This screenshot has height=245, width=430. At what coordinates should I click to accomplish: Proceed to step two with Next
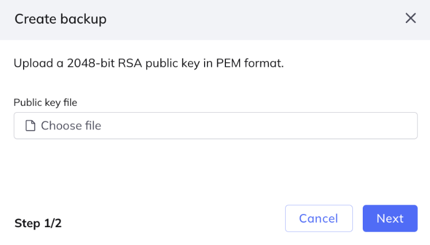pyautogui.click(x=390, y=219)
